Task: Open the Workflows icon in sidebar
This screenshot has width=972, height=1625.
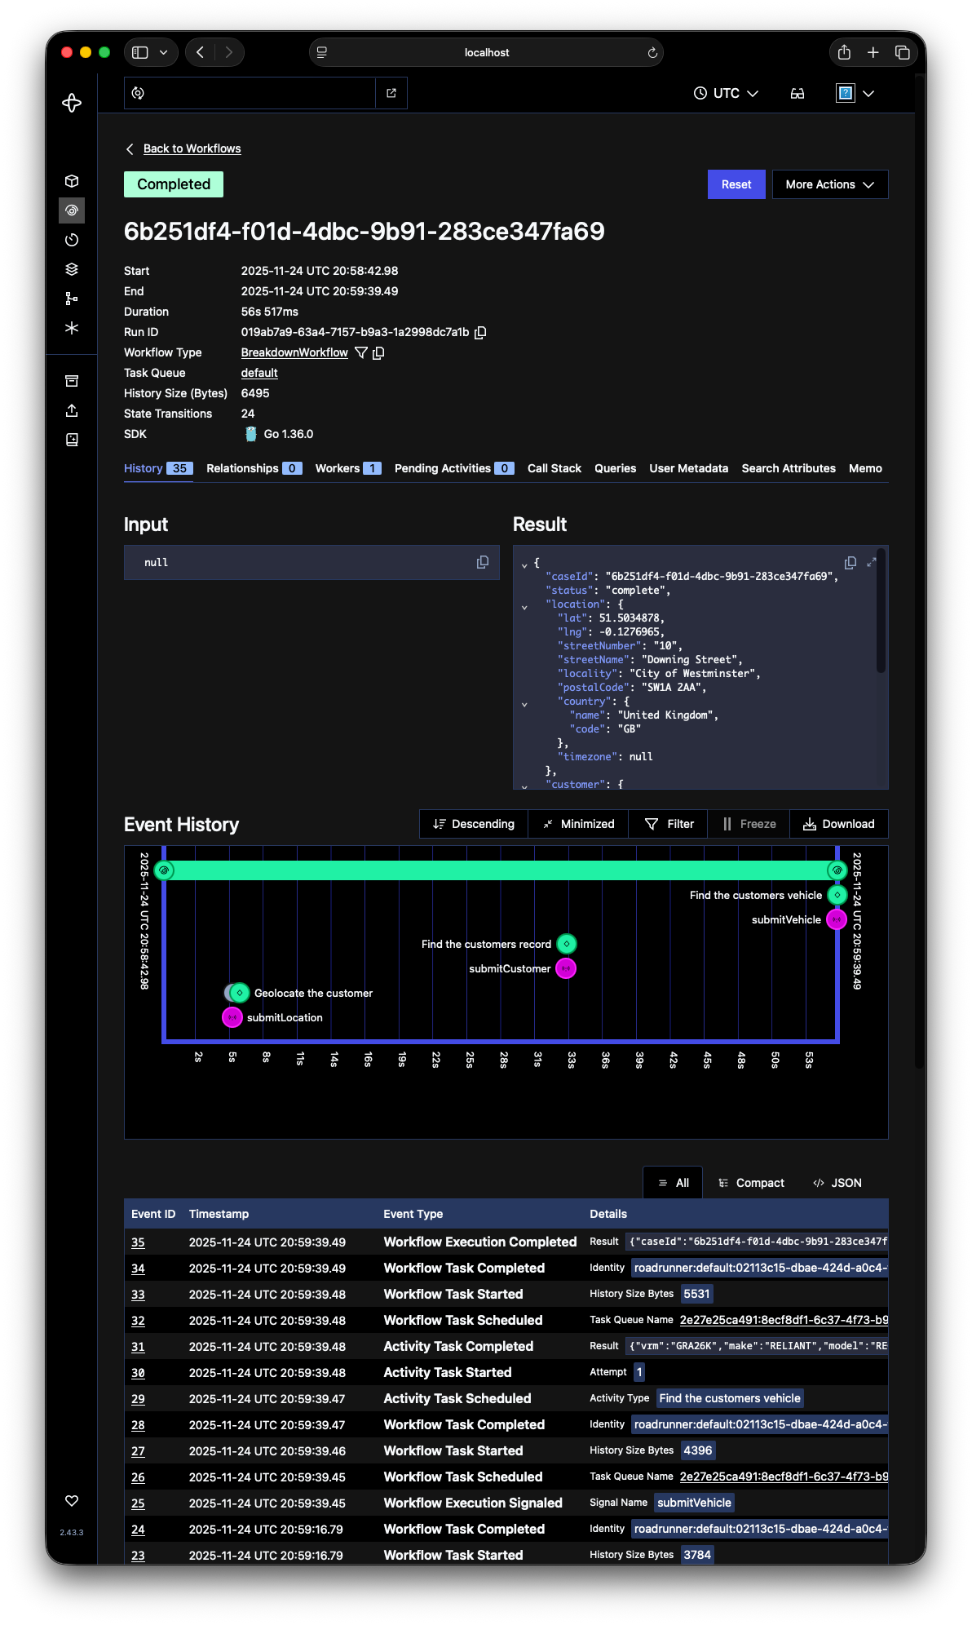Action: 72,210
